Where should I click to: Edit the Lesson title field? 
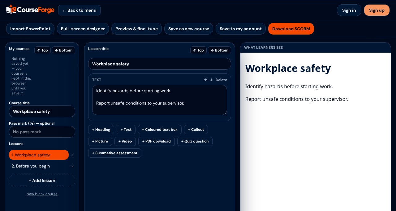[x=160, y=64]
